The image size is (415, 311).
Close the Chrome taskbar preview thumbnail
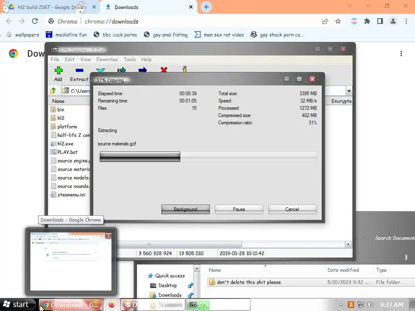[109, 236]
